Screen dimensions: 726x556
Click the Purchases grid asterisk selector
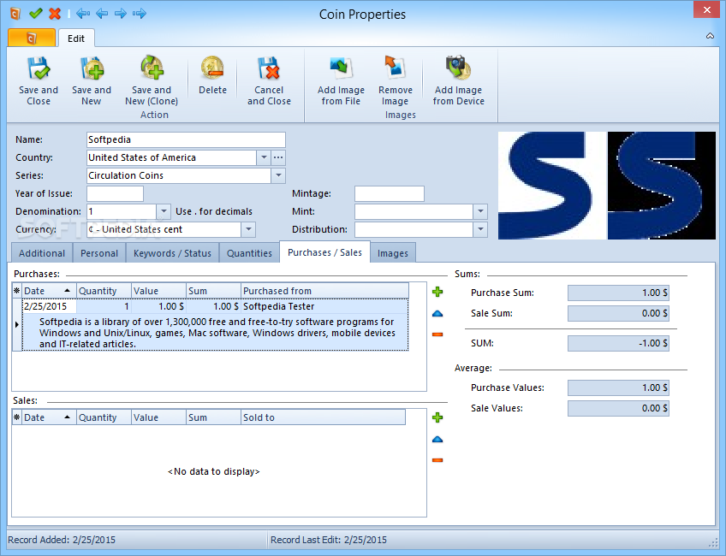17,291
